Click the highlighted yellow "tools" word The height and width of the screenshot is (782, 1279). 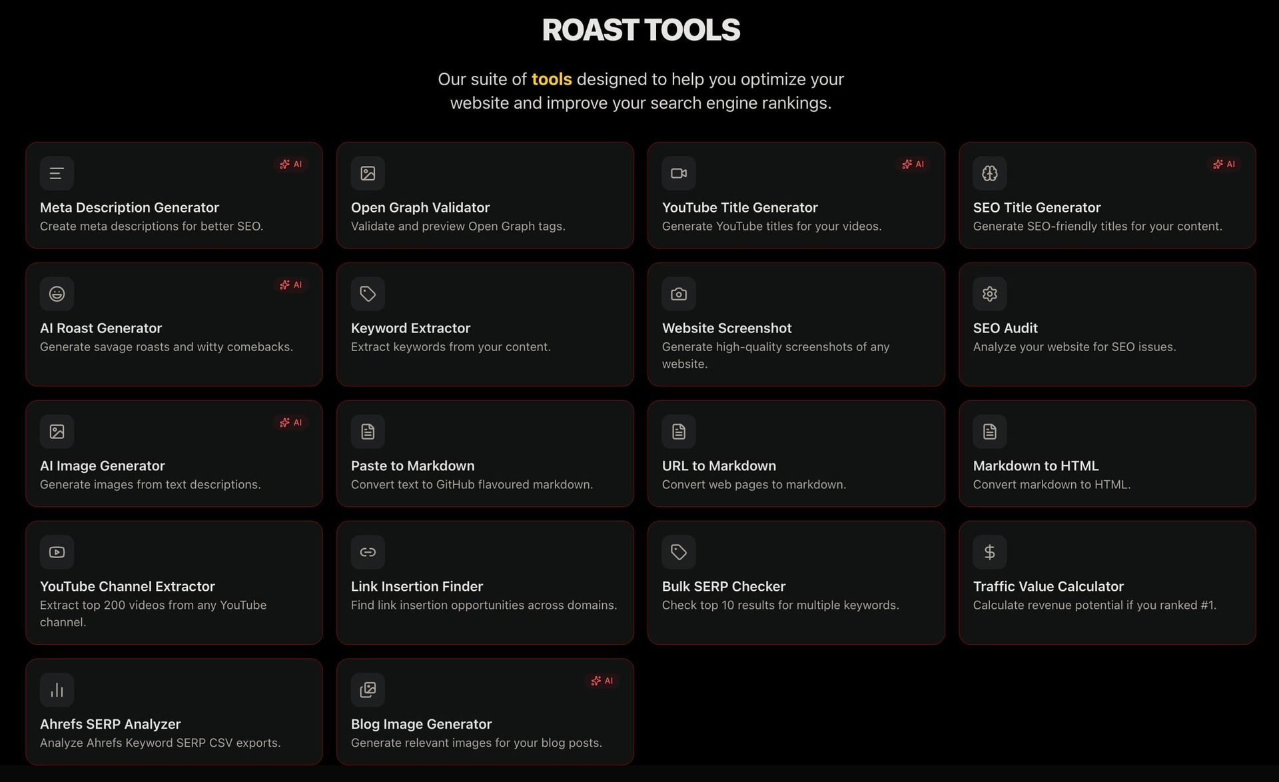click(x=552, y=79)
